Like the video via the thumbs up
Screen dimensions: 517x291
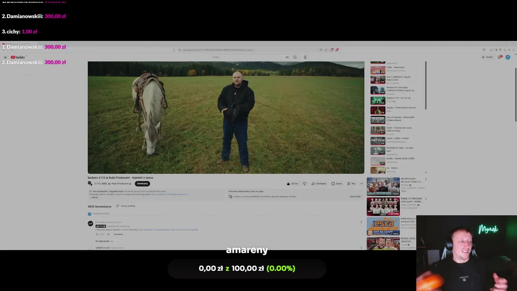pyautogui.click(x=292, y=183)
